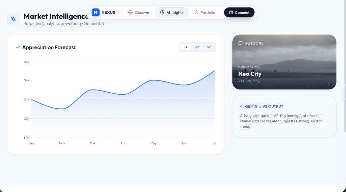The height and width of the screenshot is (192, 346).
Task: Click the person icon next to Portfolio
Action: coord(196,13)
